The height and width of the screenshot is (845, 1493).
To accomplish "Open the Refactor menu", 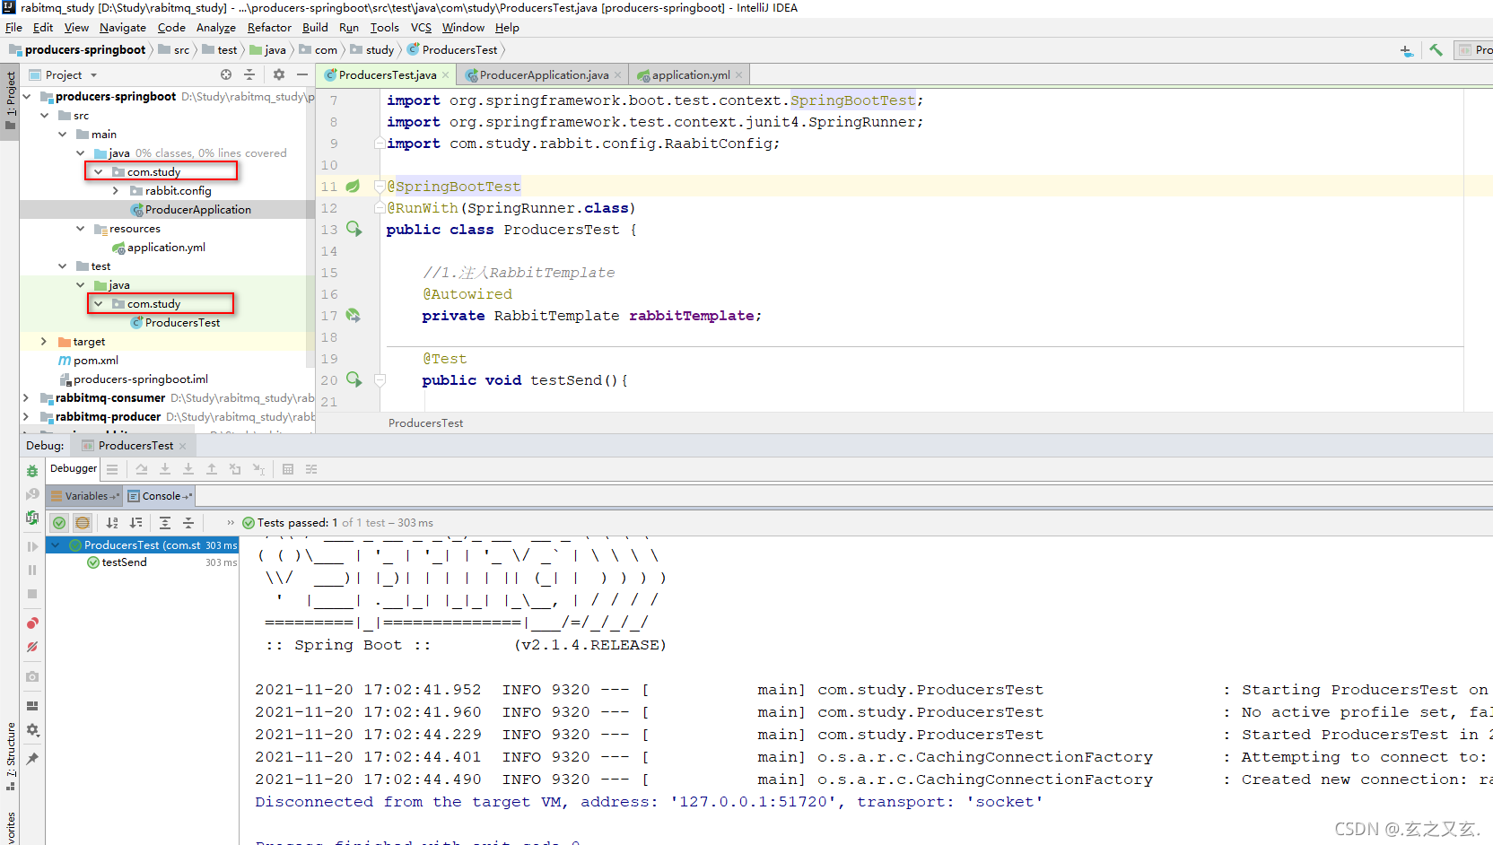I will 269,28.
